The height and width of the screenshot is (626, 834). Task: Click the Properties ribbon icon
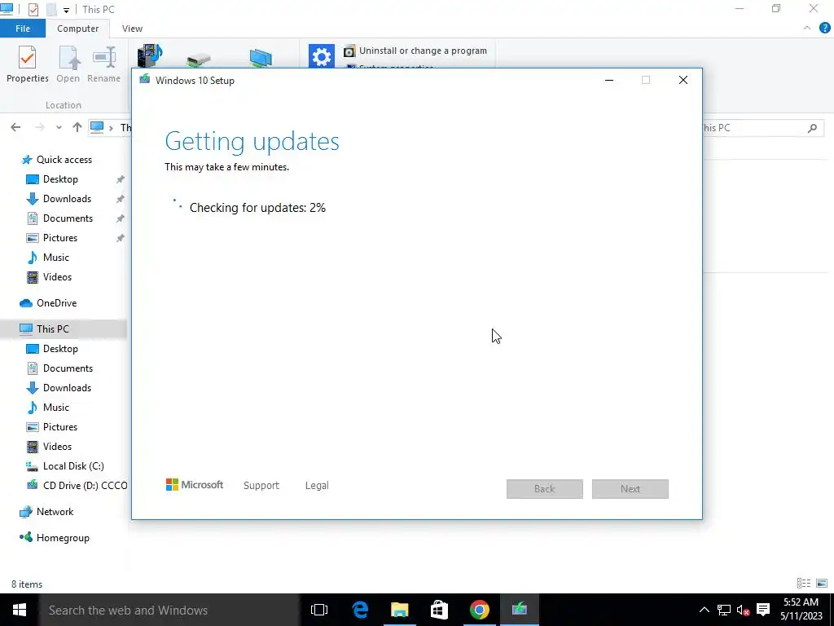(27, 64)
